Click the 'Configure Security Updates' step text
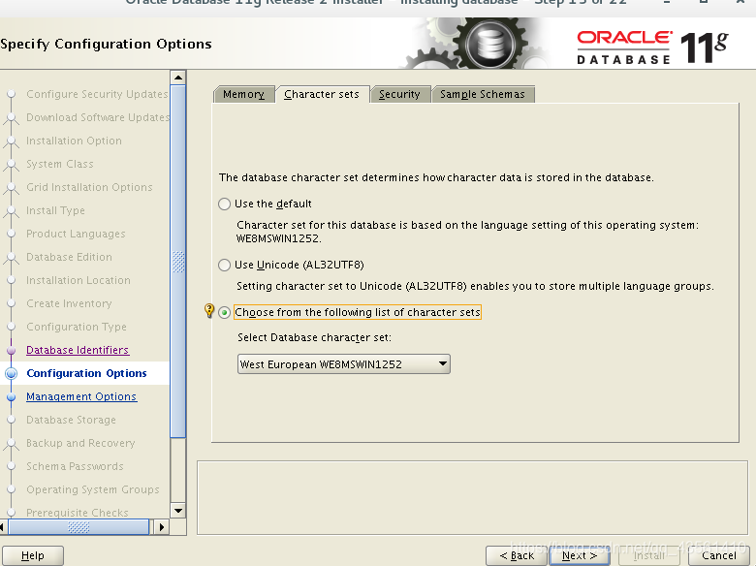Screen dimensions: 756x566 (97, 94)
